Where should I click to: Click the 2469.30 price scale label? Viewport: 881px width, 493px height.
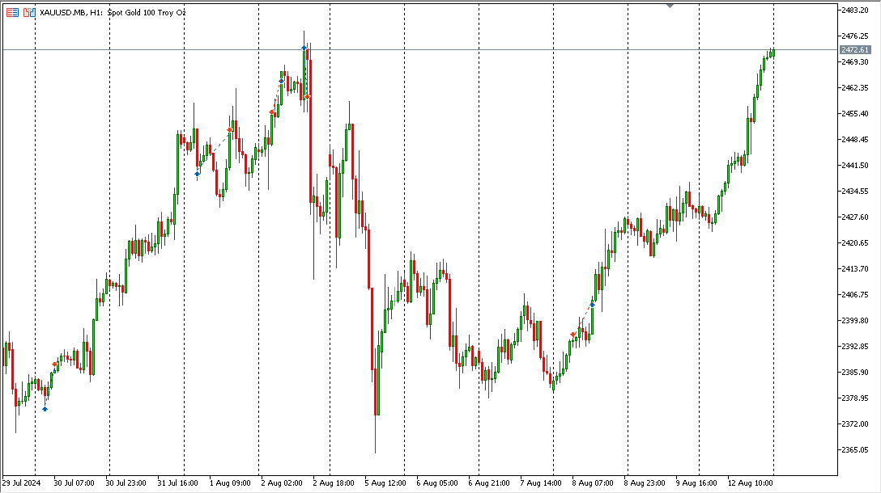(854, 61)
